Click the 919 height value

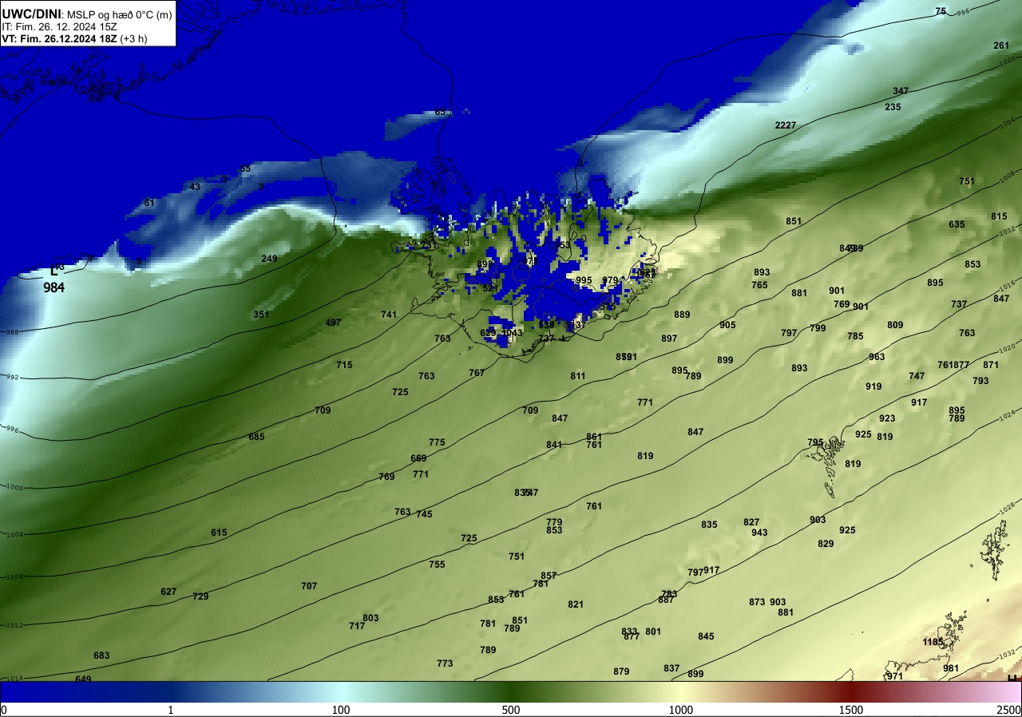[x=873, y=386]
